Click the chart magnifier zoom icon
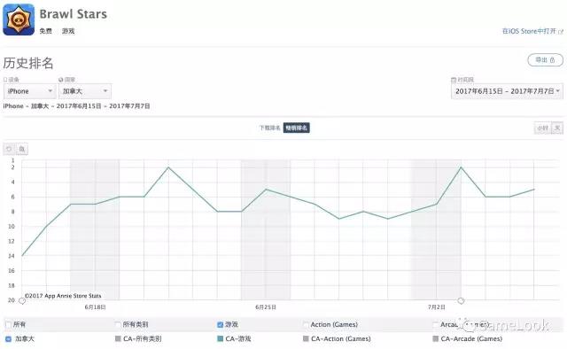 pyautogui.click(x=22, y=149)
